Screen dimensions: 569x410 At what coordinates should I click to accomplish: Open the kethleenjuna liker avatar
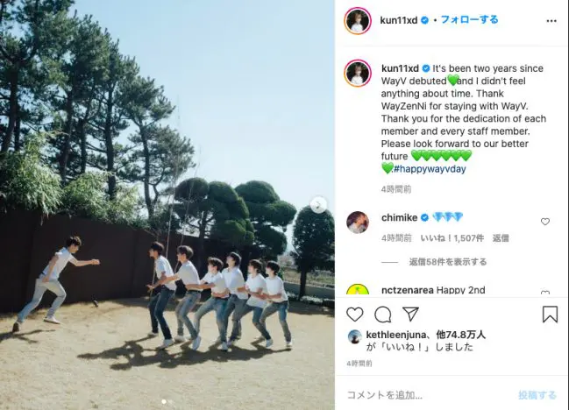pyautogui.click(x=354, y=337)
